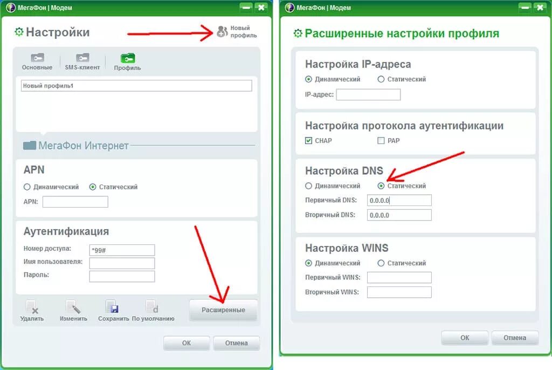Click the Сохранить floppy disk icon
Screen dimensions: 552x370
point(112,307)
